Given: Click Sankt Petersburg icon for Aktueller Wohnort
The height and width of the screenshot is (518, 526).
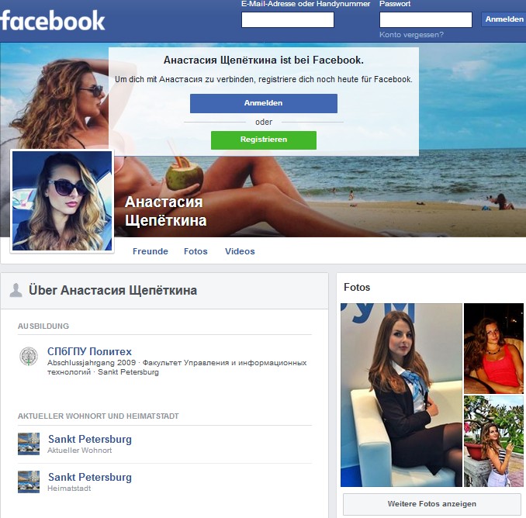Looking at the screenshot, I should pyautogui.click(x=29, y=444).
